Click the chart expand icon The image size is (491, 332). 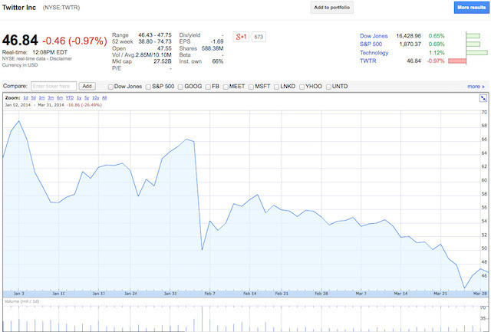click(483, 98)
